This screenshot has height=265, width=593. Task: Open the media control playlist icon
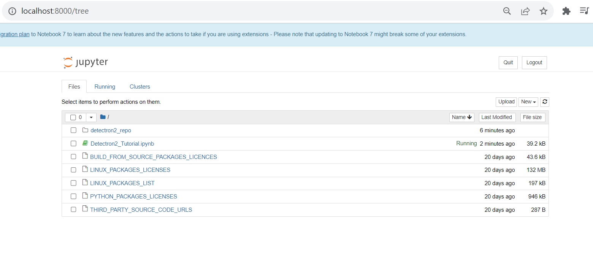click(584, 11)
